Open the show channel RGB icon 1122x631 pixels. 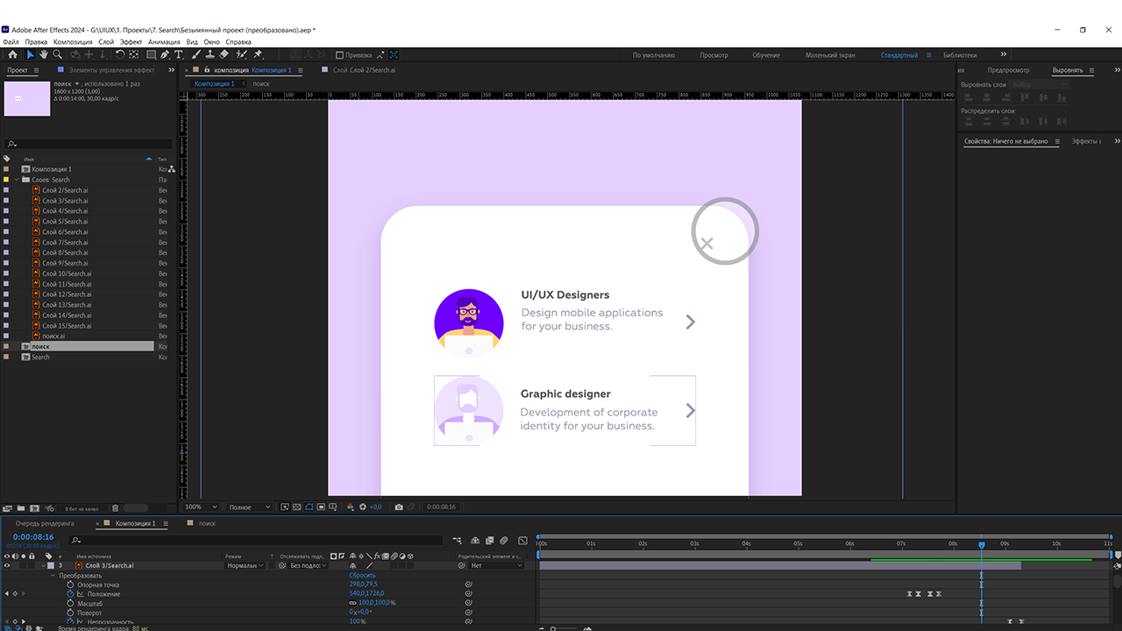pos(351,507)
